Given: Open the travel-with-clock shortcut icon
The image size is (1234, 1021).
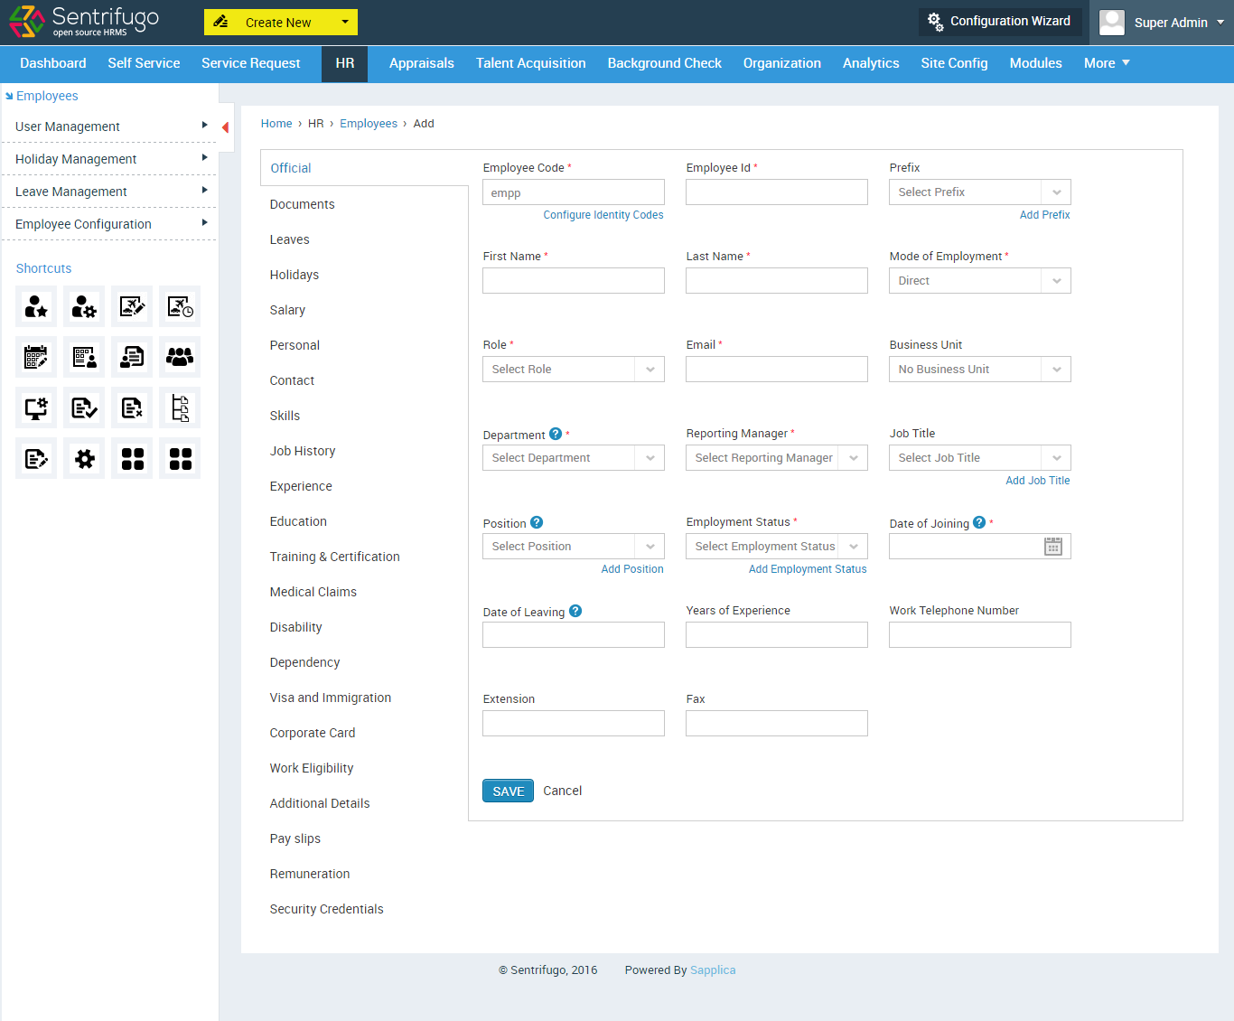Looking at the screenshot, I should [x=180, y=307].
